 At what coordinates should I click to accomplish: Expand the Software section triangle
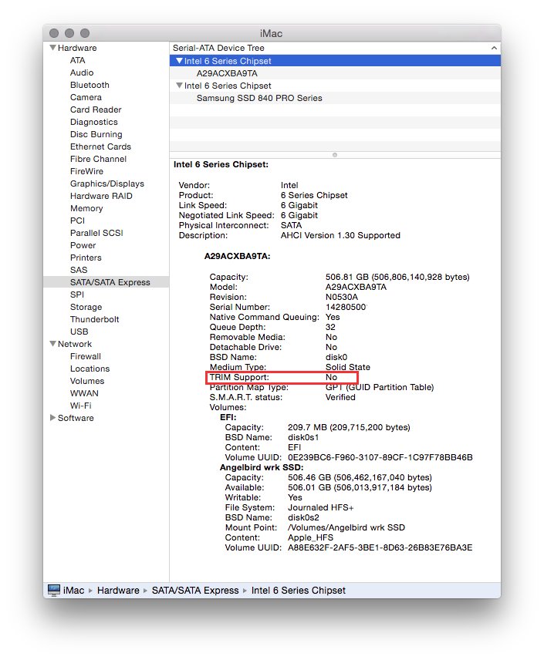coord(52,418)
